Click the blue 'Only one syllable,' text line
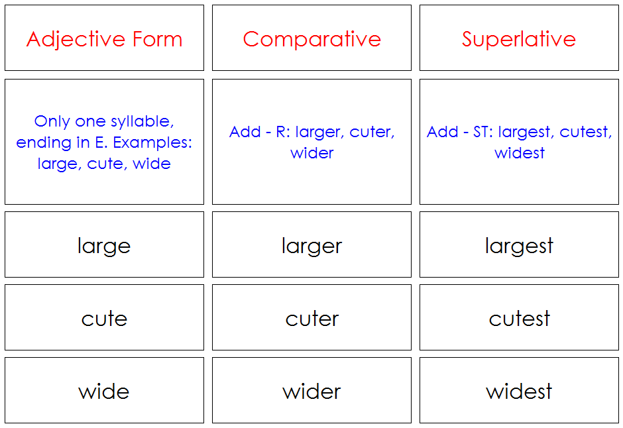Screen dimensions: 623x428 coord(104,121)
